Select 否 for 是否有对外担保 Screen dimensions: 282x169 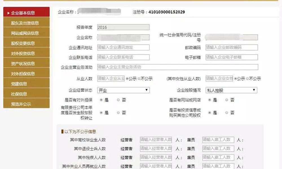tap(118, 100)
